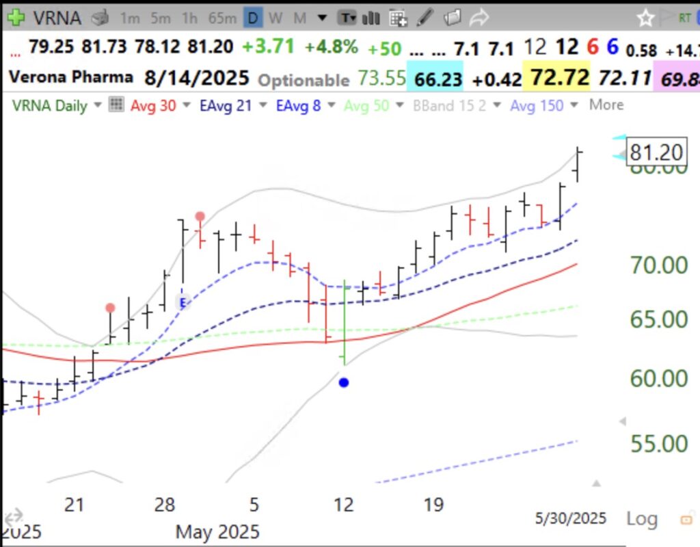Open the data sheet grid icon
700x547 pixels.
(x=116, y=105)
